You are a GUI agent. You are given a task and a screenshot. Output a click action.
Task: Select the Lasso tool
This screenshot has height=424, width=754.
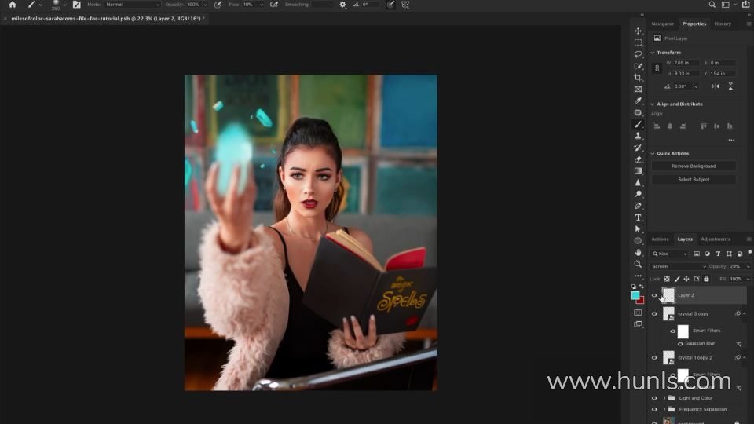(x=638, y=54)
